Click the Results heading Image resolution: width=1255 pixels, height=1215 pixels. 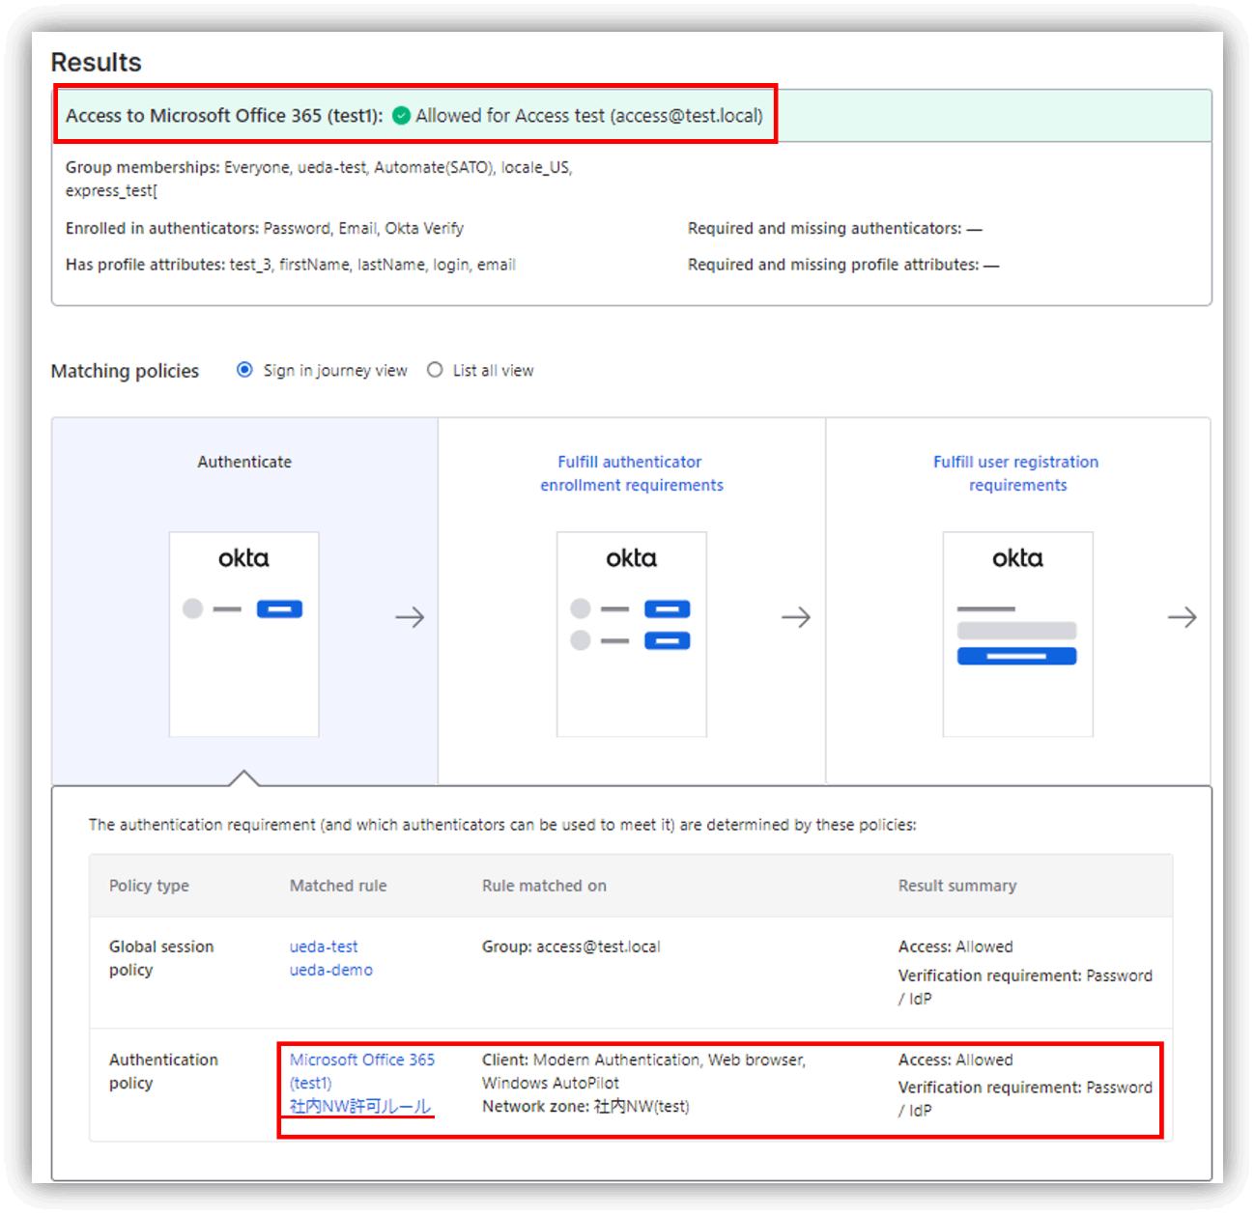point(96,62)
